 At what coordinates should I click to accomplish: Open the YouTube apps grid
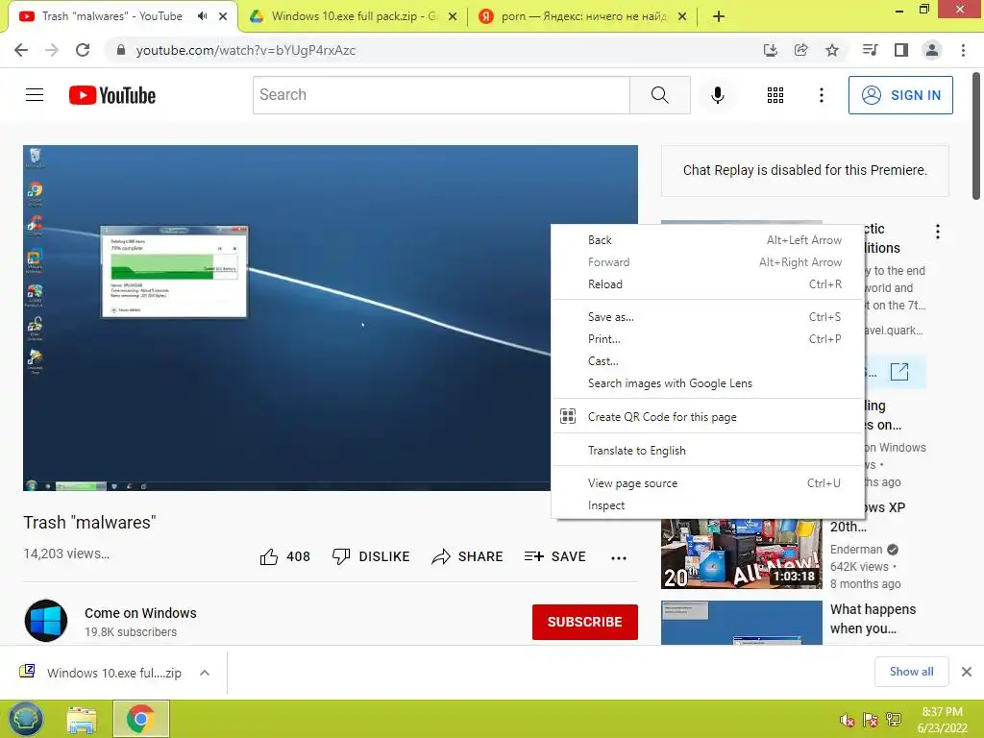pos(775,95)
